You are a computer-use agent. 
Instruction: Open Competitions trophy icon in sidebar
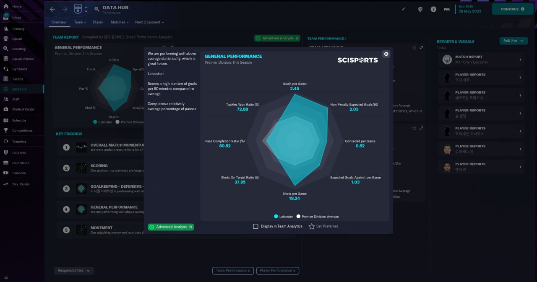pos(6,130)
